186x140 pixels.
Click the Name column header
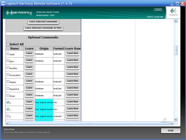(x=15, y=49)
